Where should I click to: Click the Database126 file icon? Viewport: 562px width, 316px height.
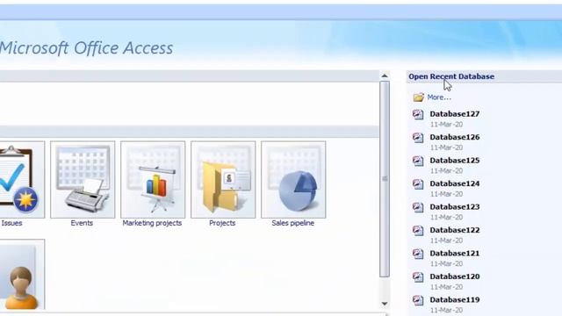[x=418, y=138]
